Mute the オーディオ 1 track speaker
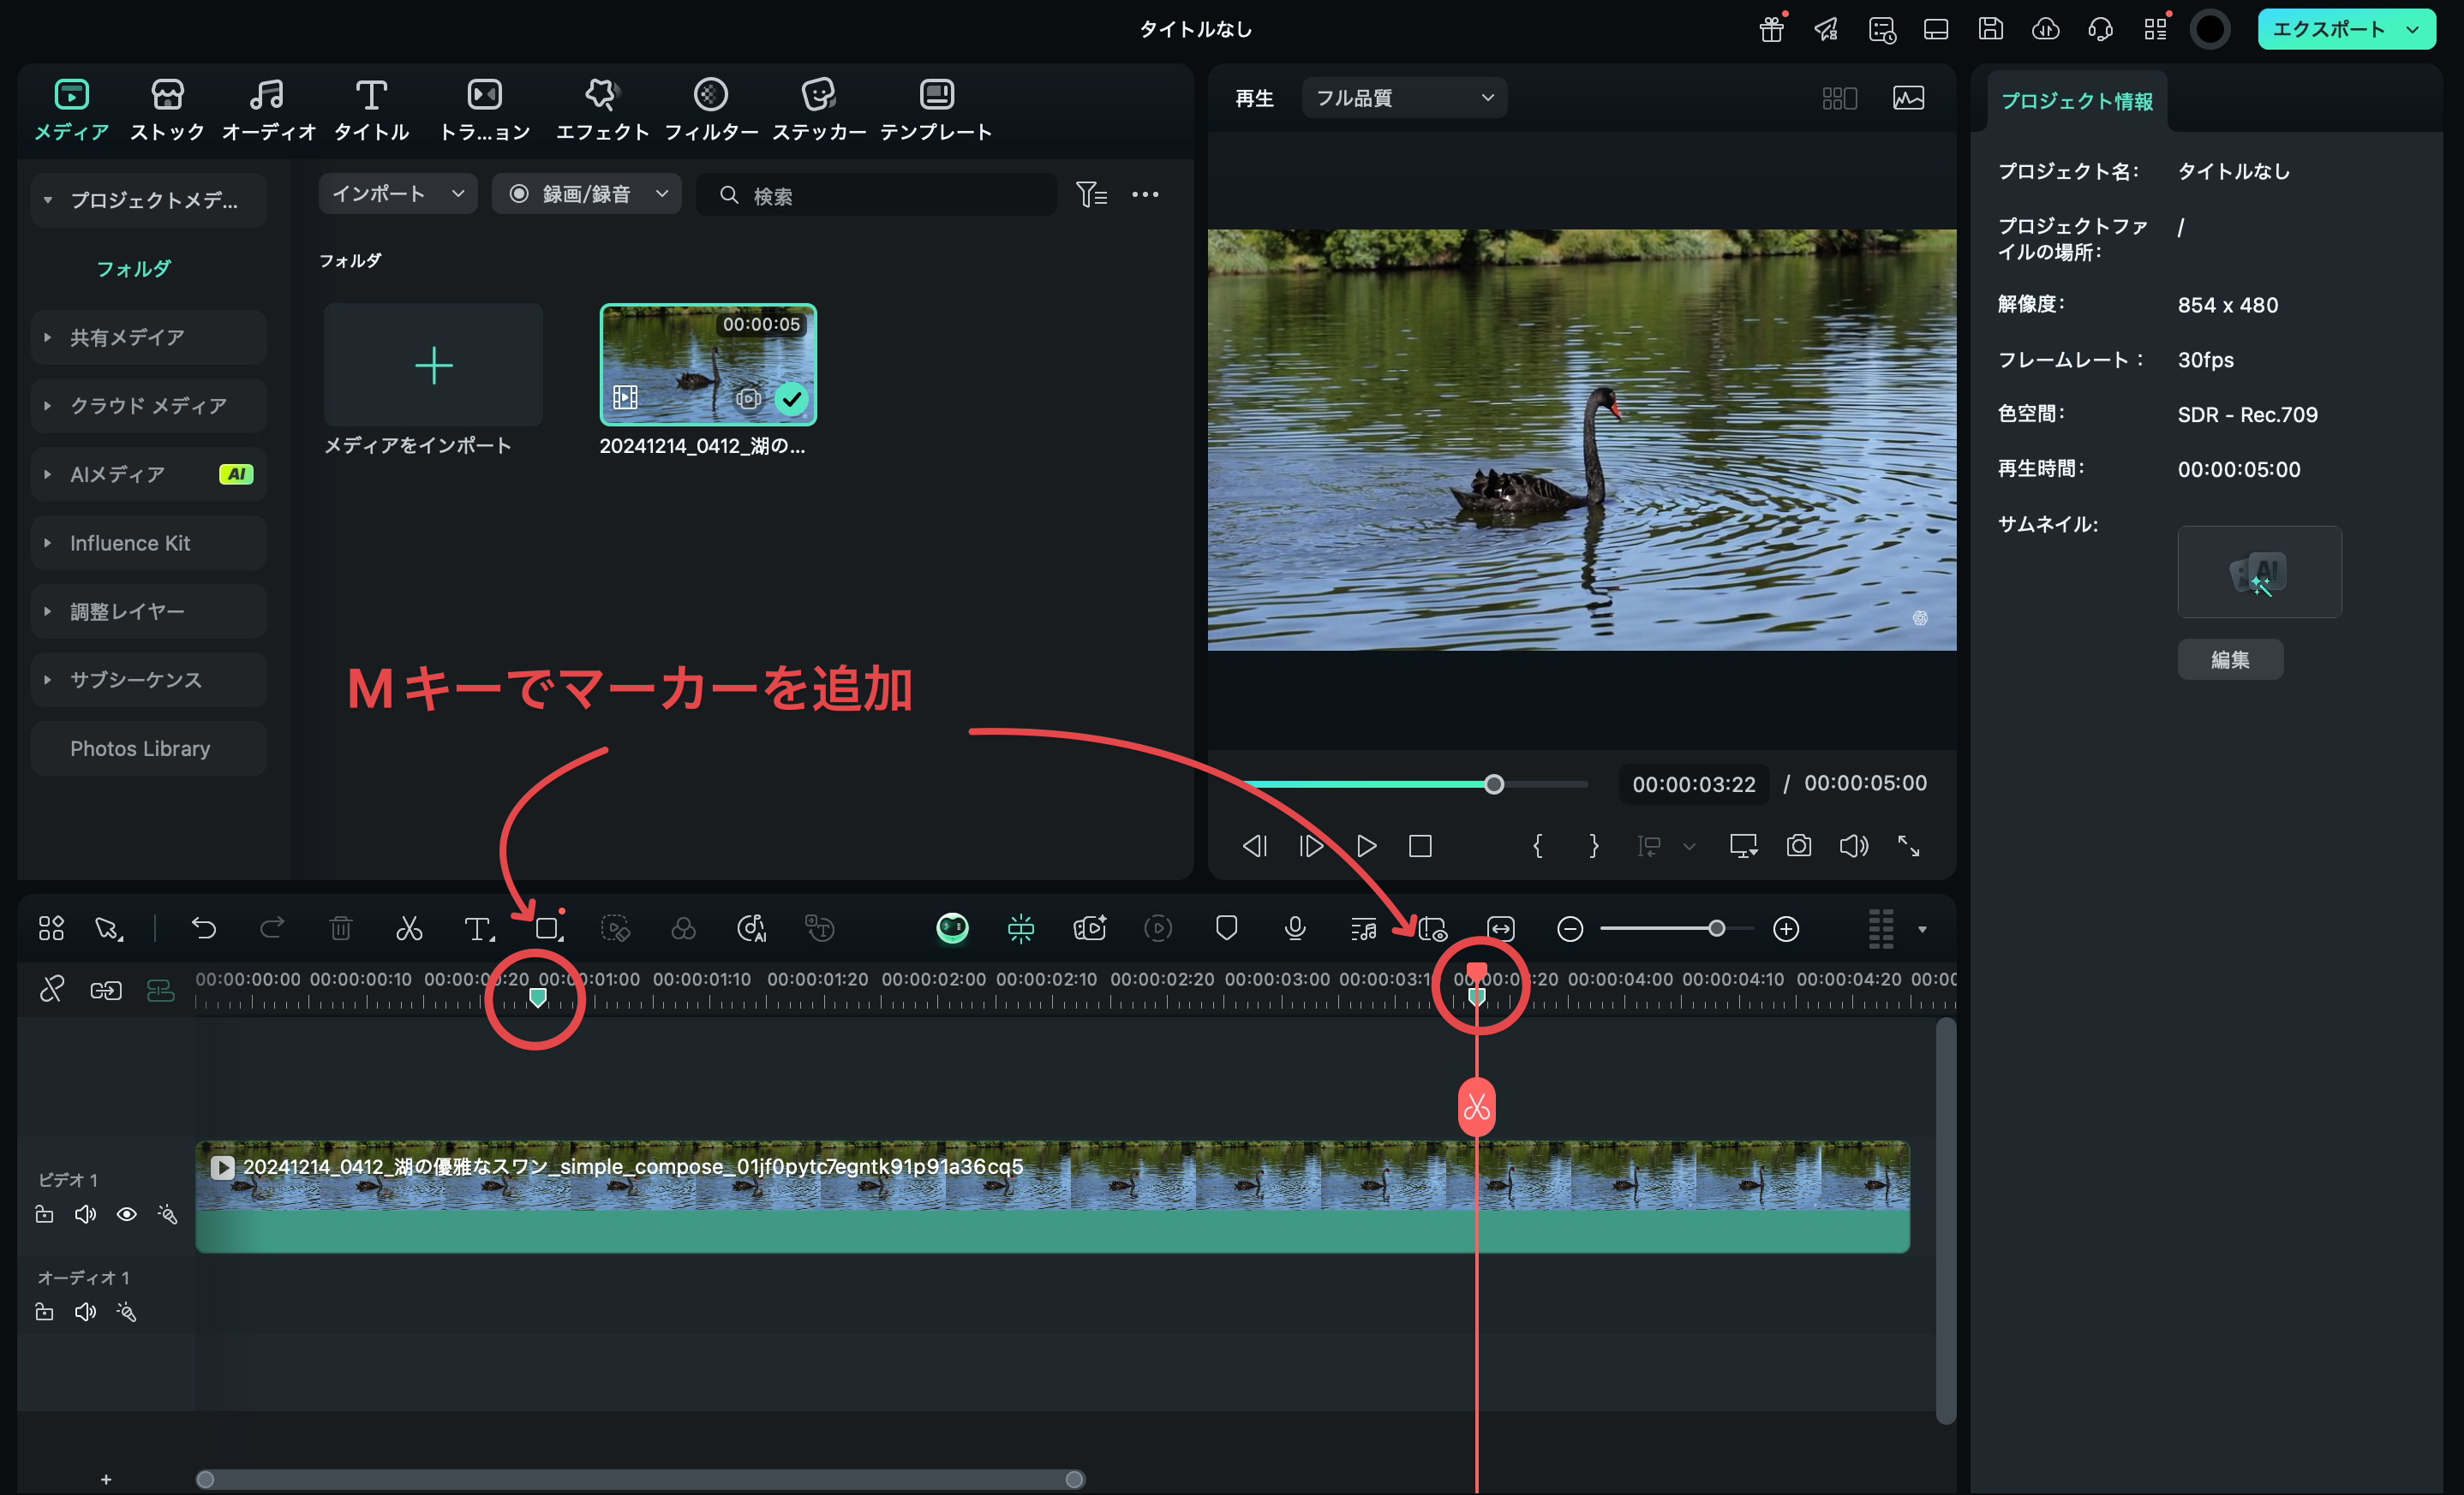The width and height of the screenshot is (2464, 1495). click(85, 1311)
